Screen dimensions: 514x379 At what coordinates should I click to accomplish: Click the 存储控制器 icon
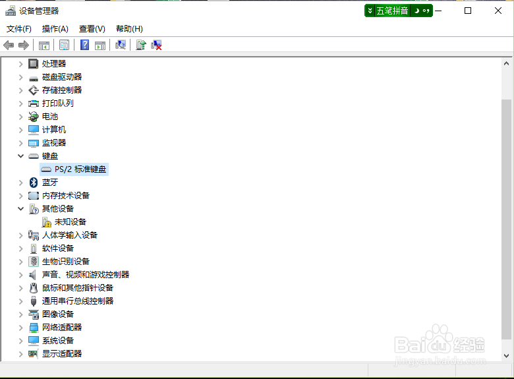point(34,90)
